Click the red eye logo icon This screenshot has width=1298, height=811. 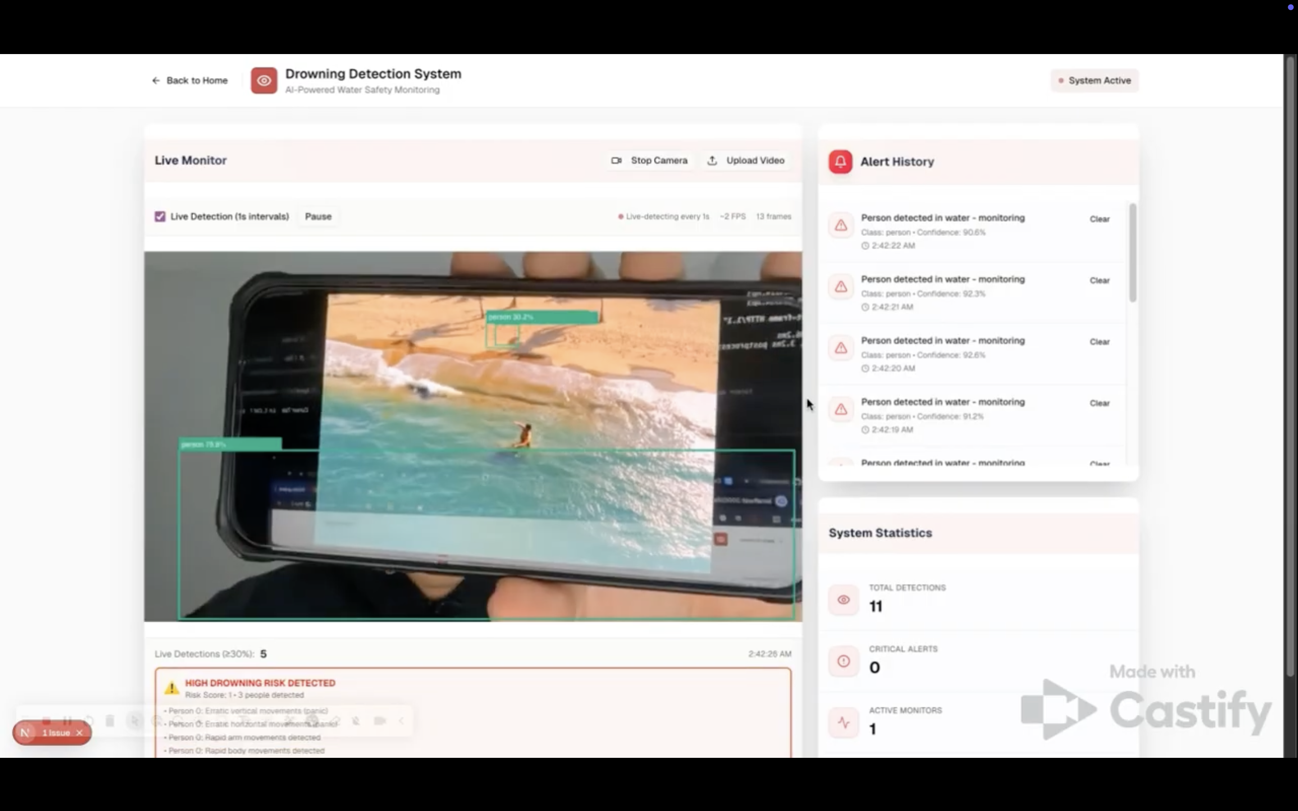(x=264, y=81)
